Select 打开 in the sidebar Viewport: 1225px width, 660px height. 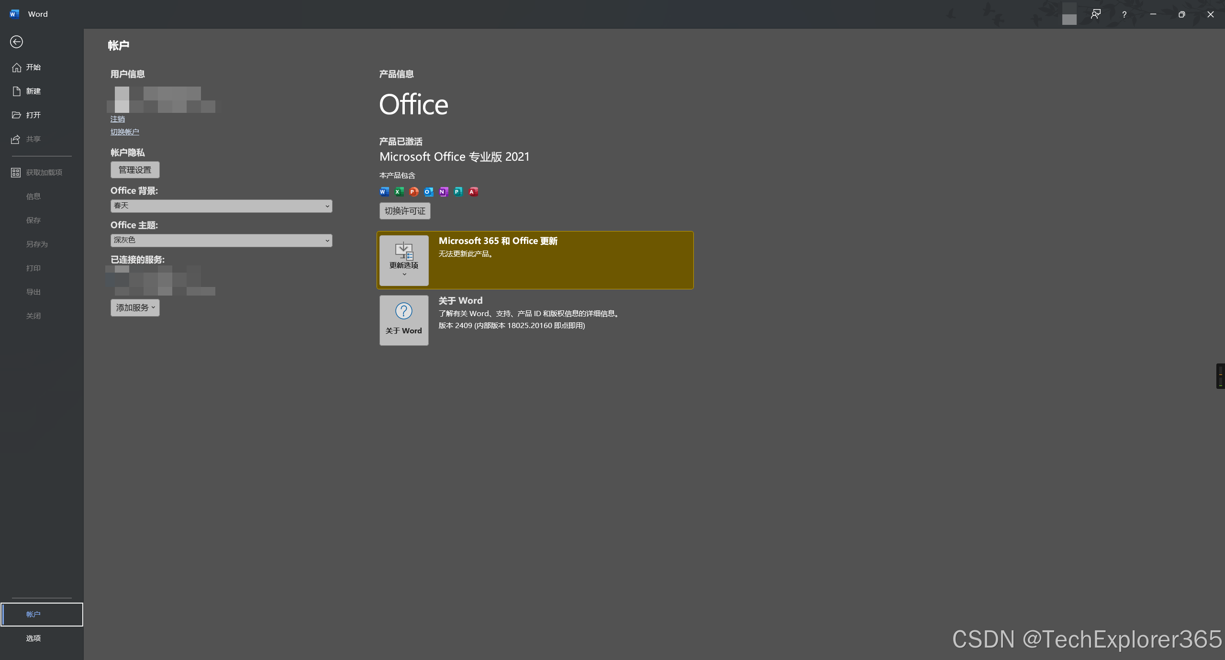(x=33, y=115)
